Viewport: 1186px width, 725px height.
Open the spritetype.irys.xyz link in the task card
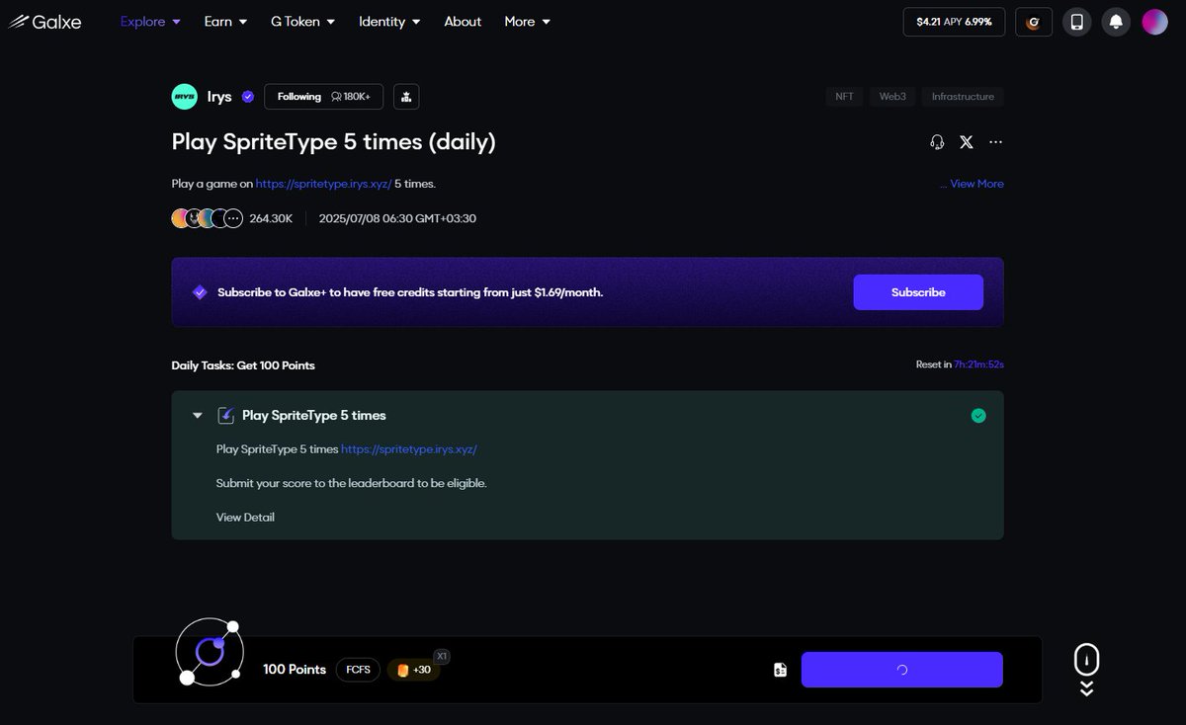point(409,449)
